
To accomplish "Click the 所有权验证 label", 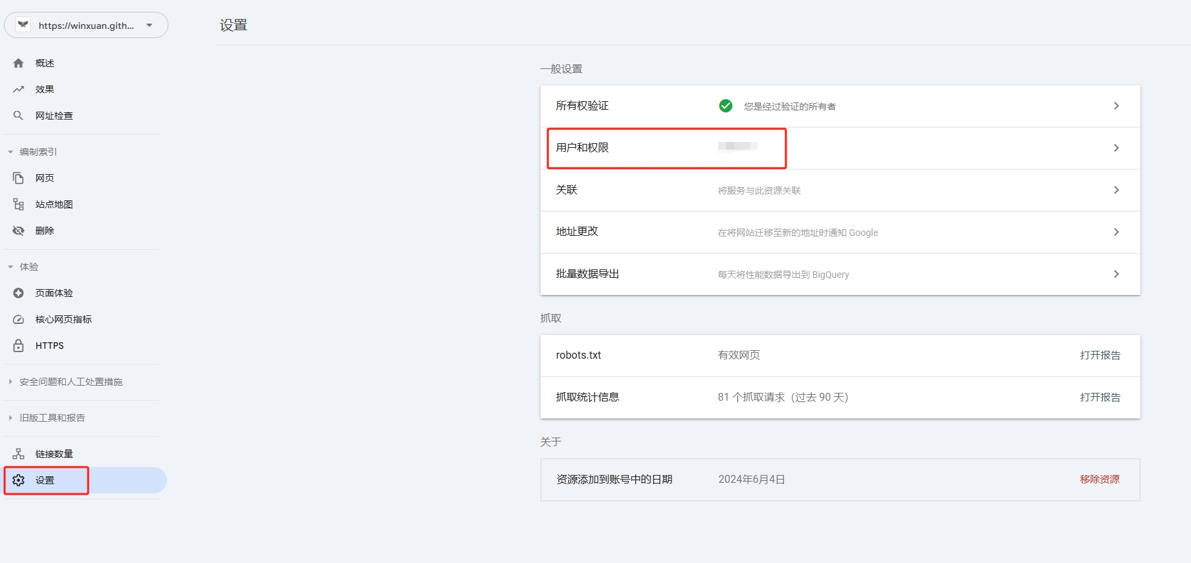I will [582, 106].
